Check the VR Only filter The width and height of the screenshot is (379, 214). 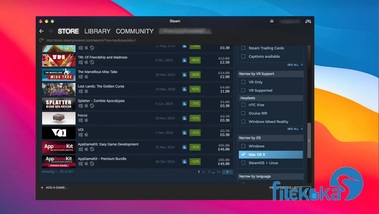pos(243,82)
